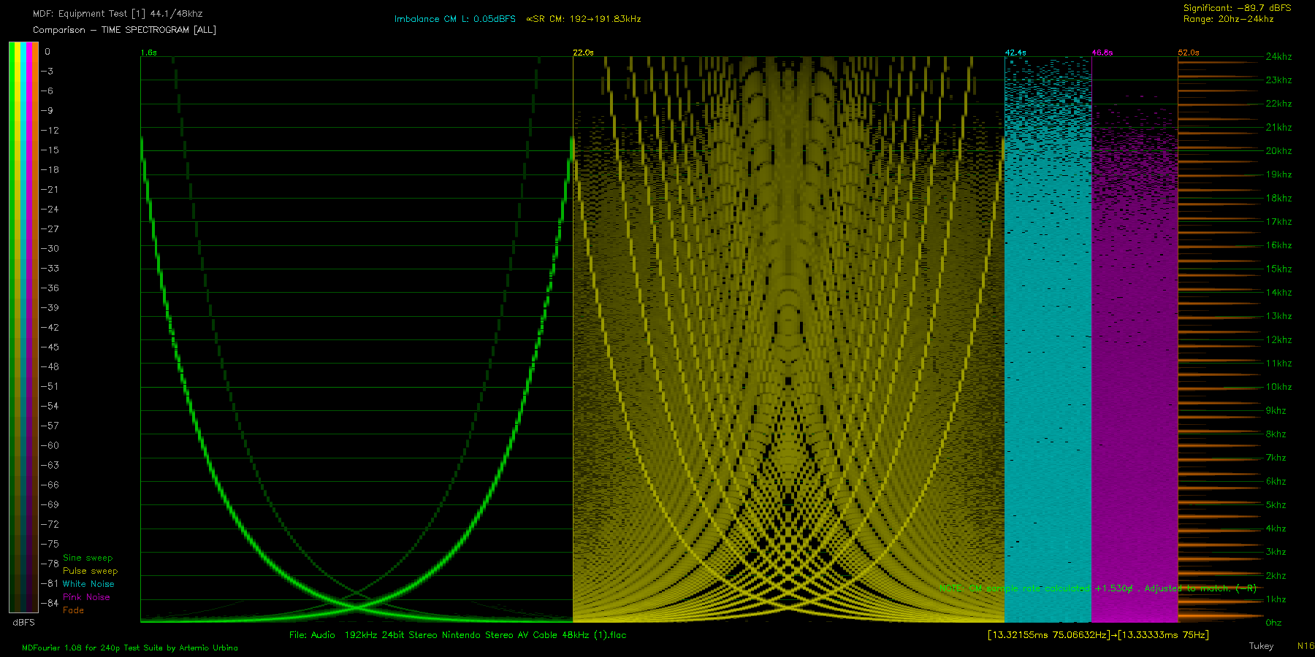Select the 46.8s magenta time marker
This screenshot has height=657, width=1315.
point(1102,53)
